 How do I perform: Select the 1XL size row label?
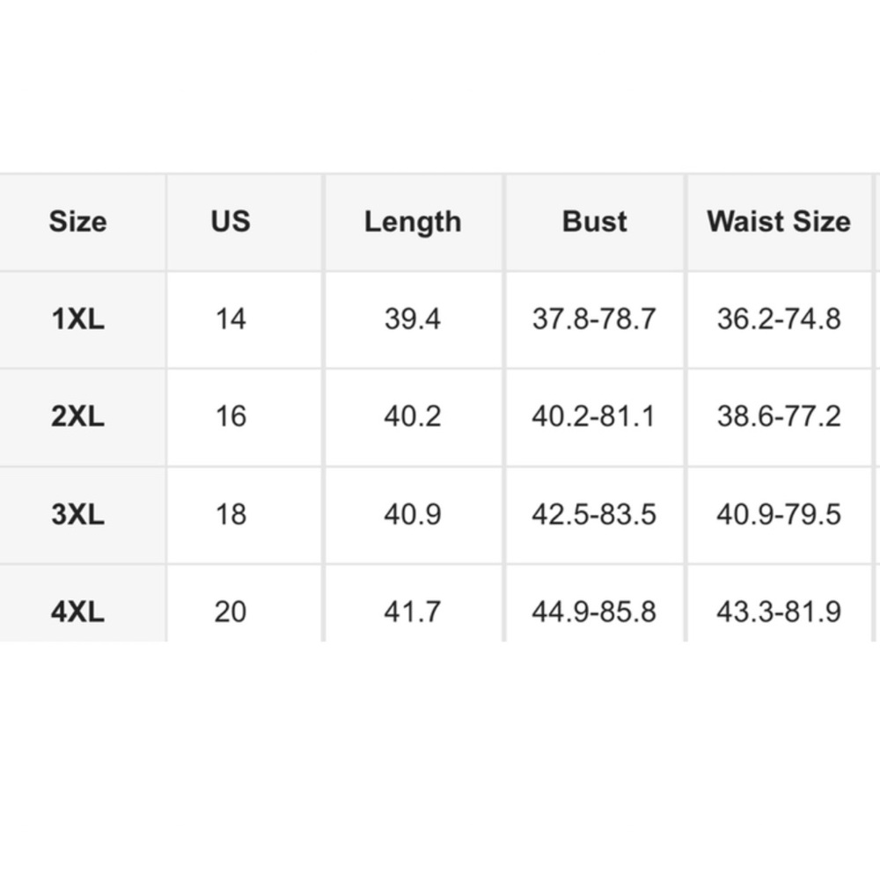point(78,319)
